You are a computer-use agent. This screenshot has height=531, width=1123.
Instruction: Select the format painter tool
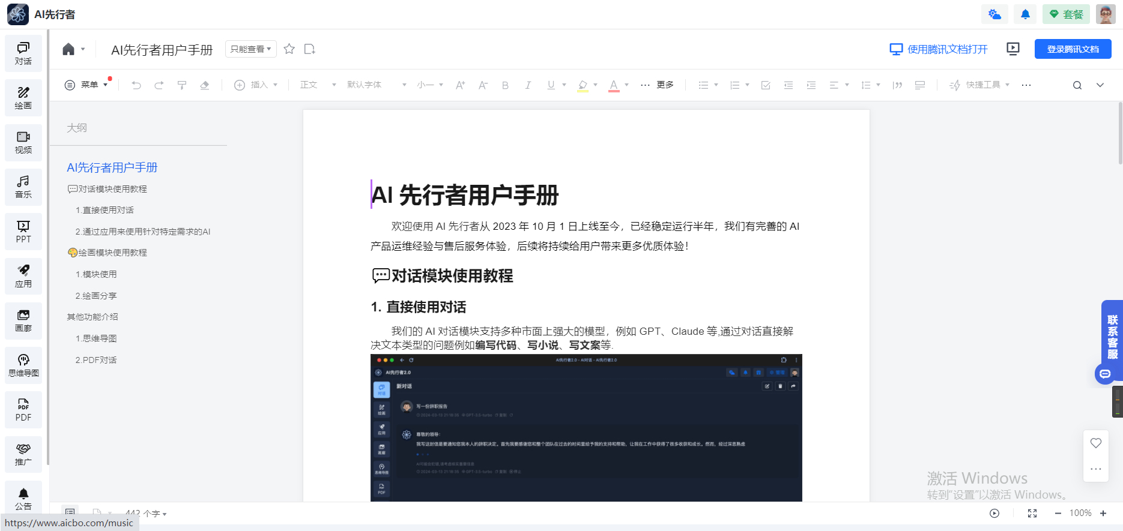pos(182,85)
